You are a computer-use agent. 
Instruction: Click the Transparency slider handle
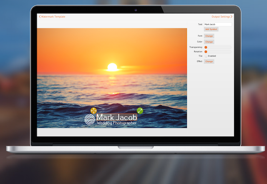click(x=206, y=47)
